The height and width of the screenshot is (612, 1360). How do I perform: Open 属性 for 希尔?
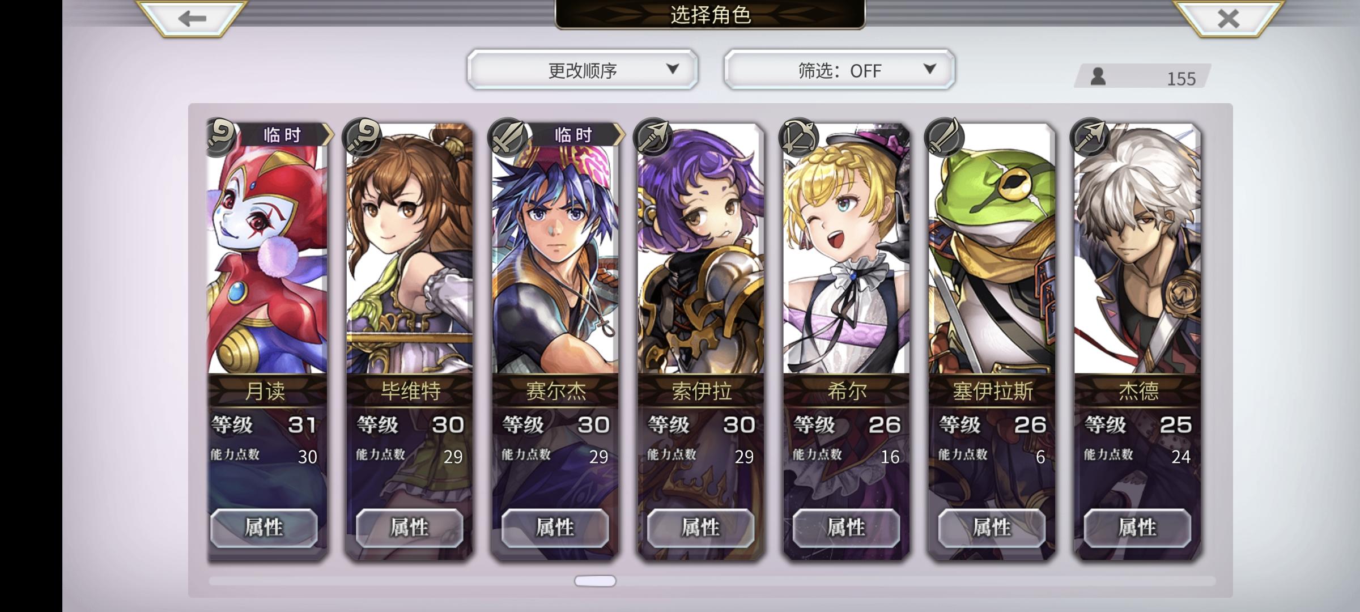pyautogui.click(x=846, y=528)
